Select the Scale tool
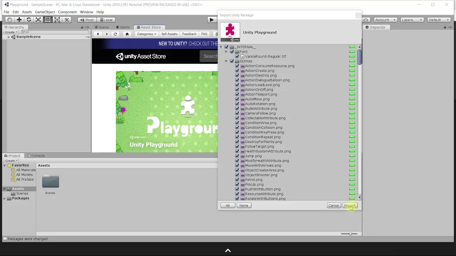The height and width of the screenshot is (256, 456). pyautogui.click(x=38, y=20)
